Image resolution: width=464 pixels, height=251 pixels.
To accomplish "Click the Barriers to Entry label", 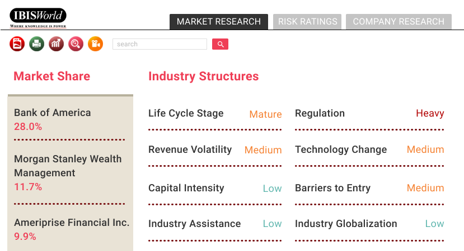I will click(332, 188).
